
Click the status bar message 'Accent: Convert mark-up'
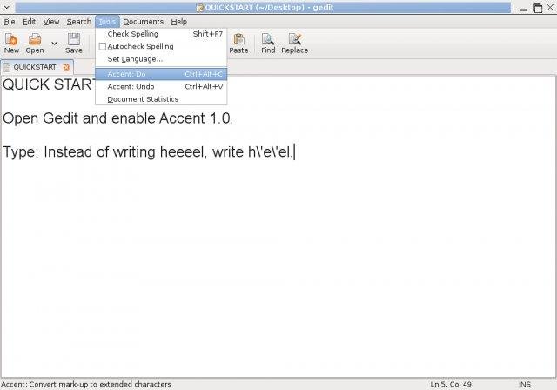(x=86, y=384)
